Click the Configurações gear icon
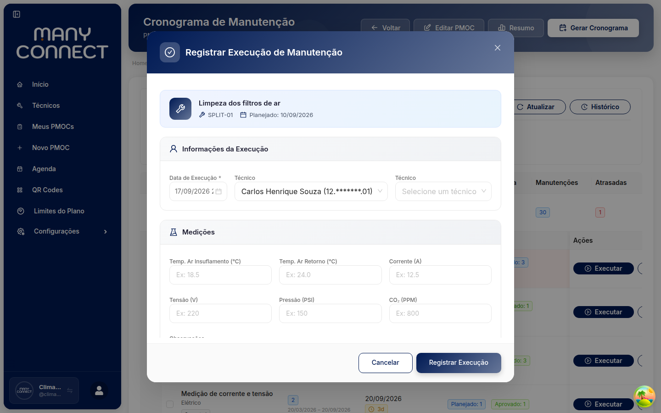The width and height of the screenshot is (661, 413). tap(21, 231)
